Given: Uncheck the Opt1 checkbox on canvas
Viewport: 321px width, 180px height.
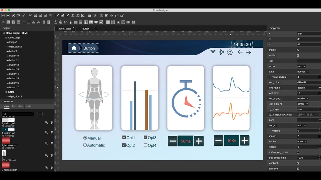Looking at the screenshot, I should pos(124,137).
